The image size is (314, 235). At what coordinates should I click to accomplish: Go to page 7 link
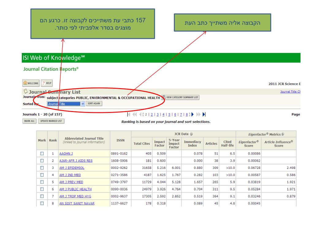pos(181,114)
